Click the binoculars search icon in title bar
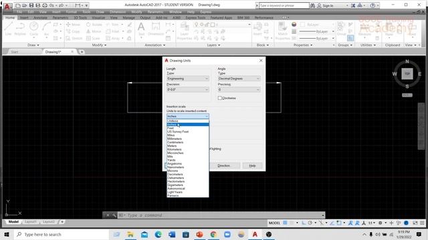The width and height of the screenshot is (428, 240). pyautogui.click(x=312, y=5)
